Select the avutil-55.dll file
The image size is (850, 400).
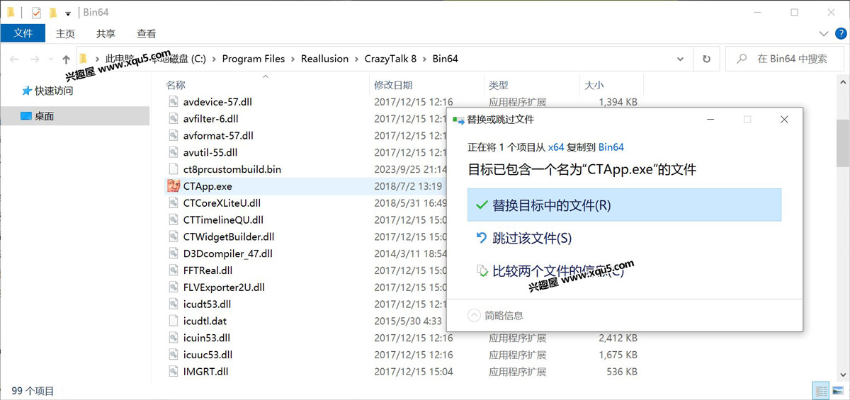coord(210,152)
